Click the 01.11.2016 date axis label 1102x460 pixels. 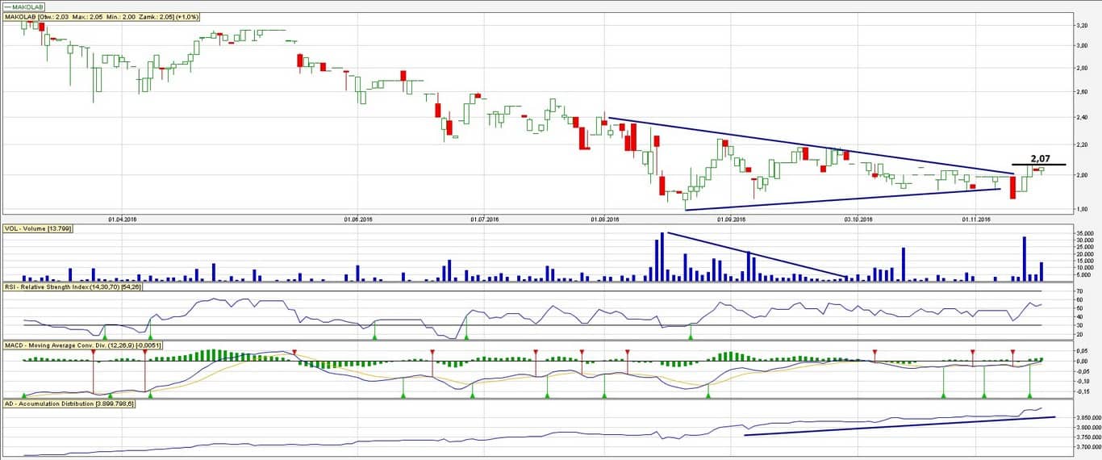coord(977,218)
